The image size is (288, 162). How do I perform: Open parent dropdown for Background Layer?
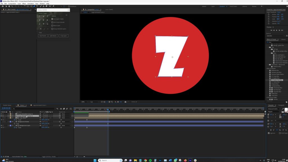[66, 126]
